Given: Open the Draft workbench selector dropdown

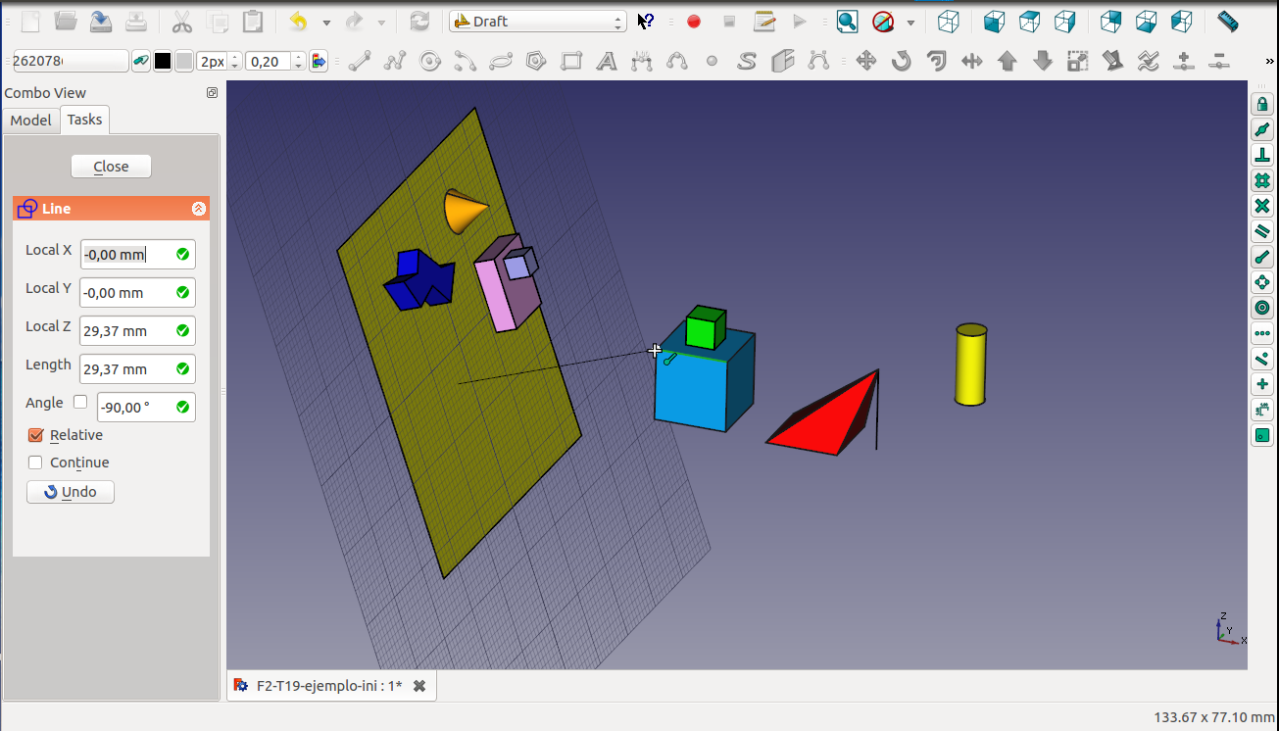Looking at the screenshot, I should pyautogui.click(x=537, y=22).
